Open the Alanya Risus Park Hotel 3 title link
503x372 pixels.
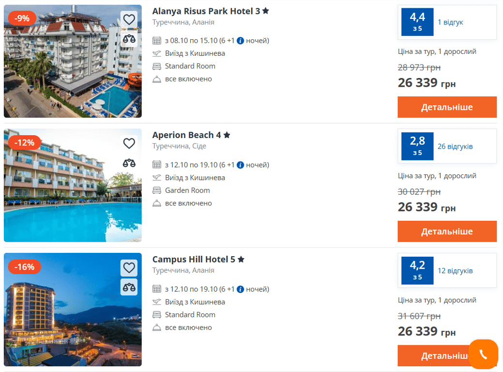tap(203, 10)
